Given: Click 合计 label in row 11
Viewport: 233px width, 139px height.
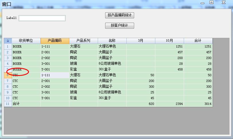Looking at the screenshot, I should 26,104.
